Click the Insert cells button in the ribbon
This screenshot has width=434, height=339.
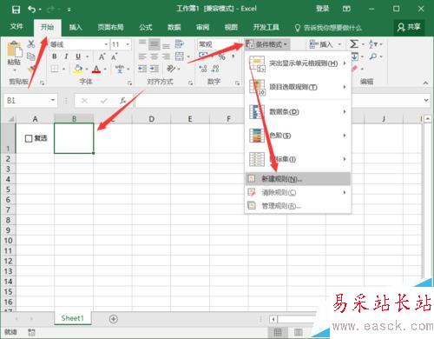(325, 44)
